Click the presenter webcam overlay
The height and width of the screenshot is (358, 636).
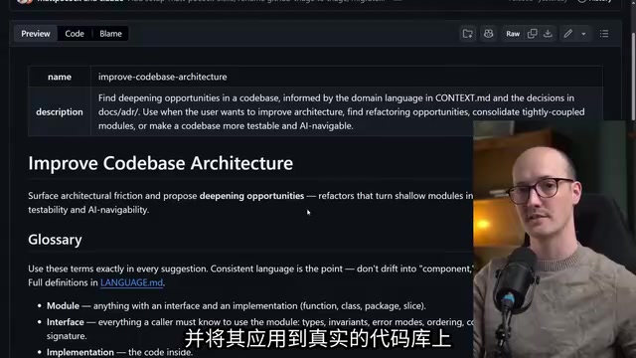[555, 239]
